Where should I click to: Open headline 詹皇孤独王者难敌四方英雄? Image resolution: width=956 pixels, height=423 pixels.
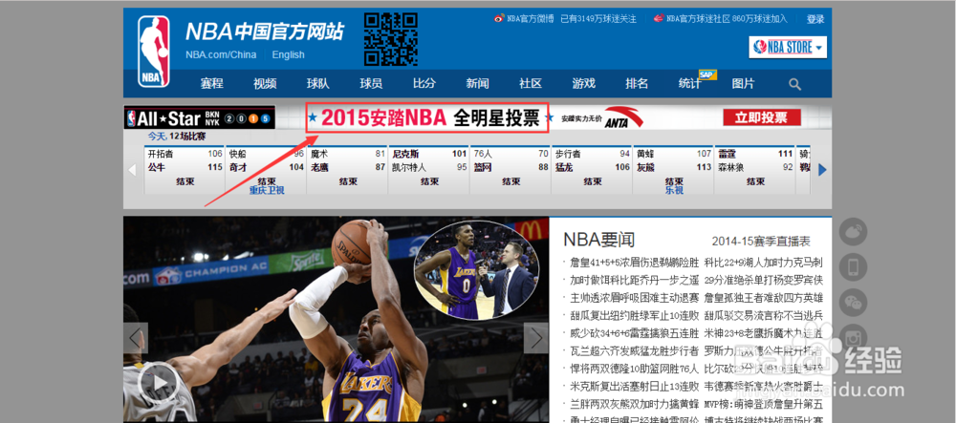coord(763,298)
